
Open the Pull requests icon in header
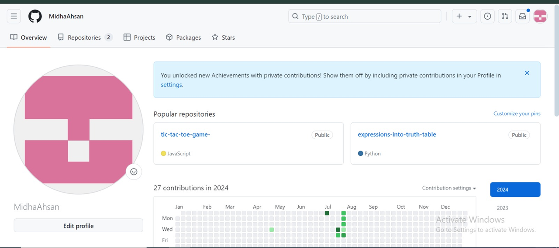505,17
